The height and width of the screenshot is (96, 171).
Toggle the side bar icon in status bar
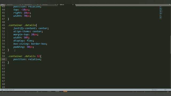tap(2, 90)
